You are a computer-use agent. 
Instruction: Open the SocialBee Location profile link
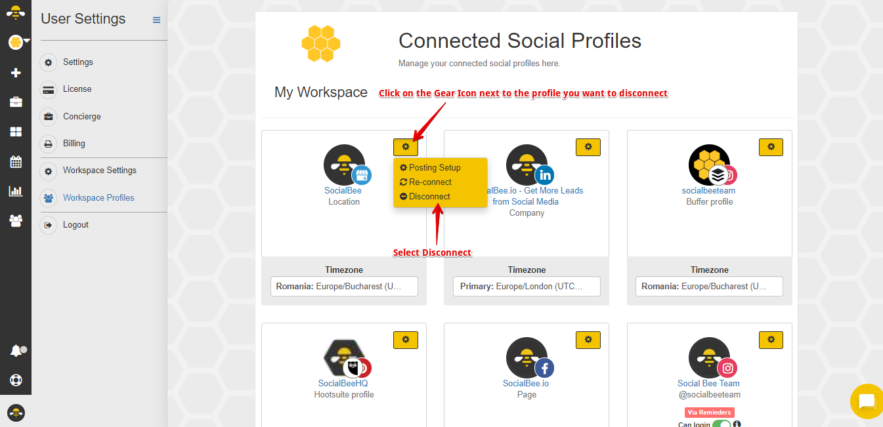coord(343,191)
